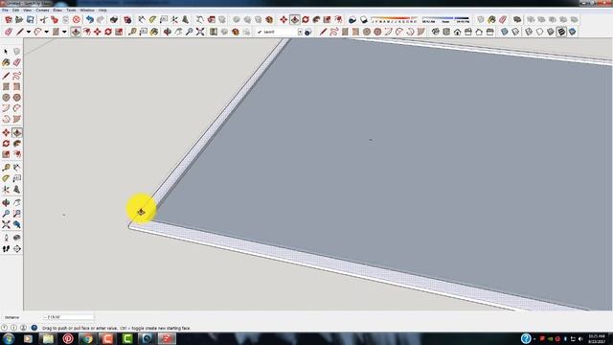Expand the Rectangle tool dropdown arrow
613x345 pixels.
point(64,32)
